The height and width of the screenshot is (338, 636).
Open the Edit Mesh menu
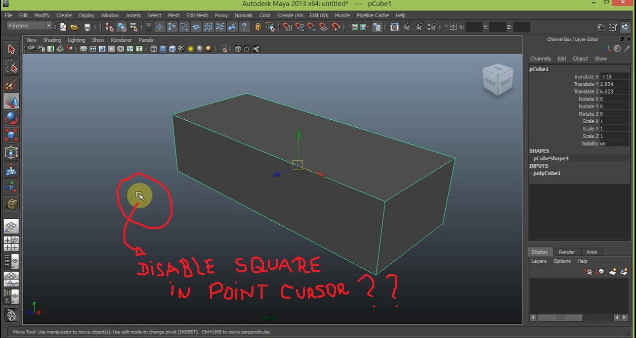197,15
